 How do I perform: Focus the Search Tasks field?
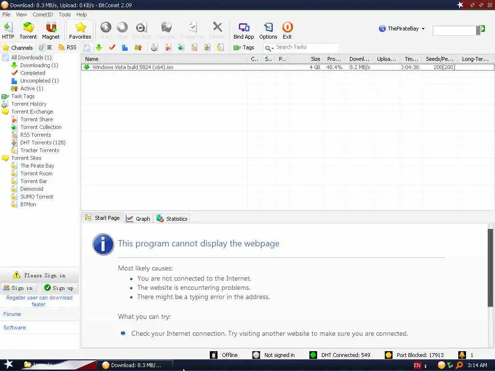tap(306, 47)
